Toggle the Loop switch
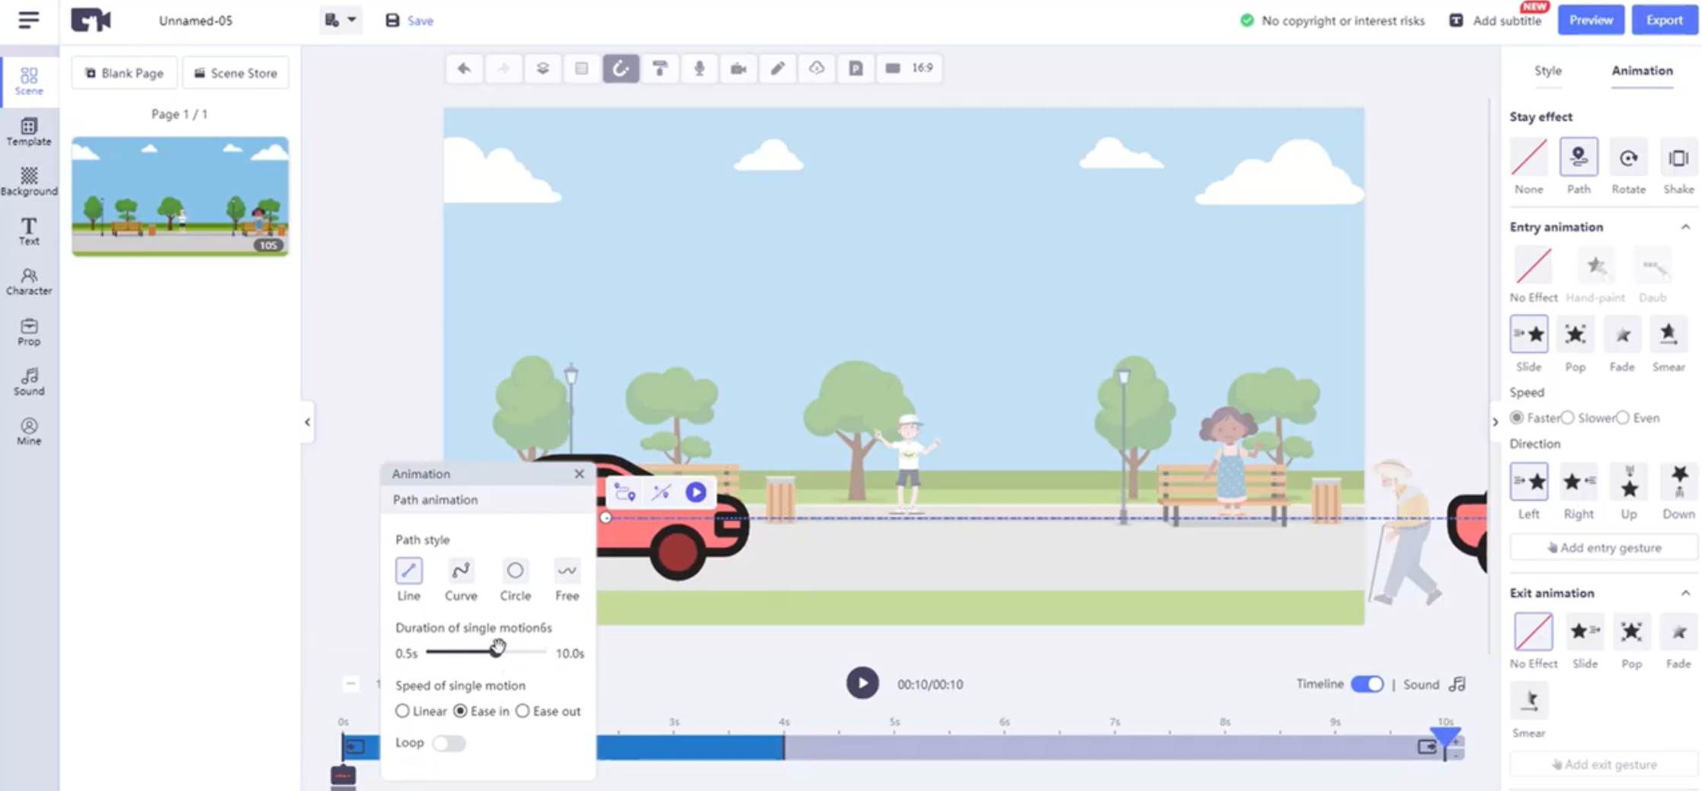This screenshot has width=1702, height=791. pos(449,743)
